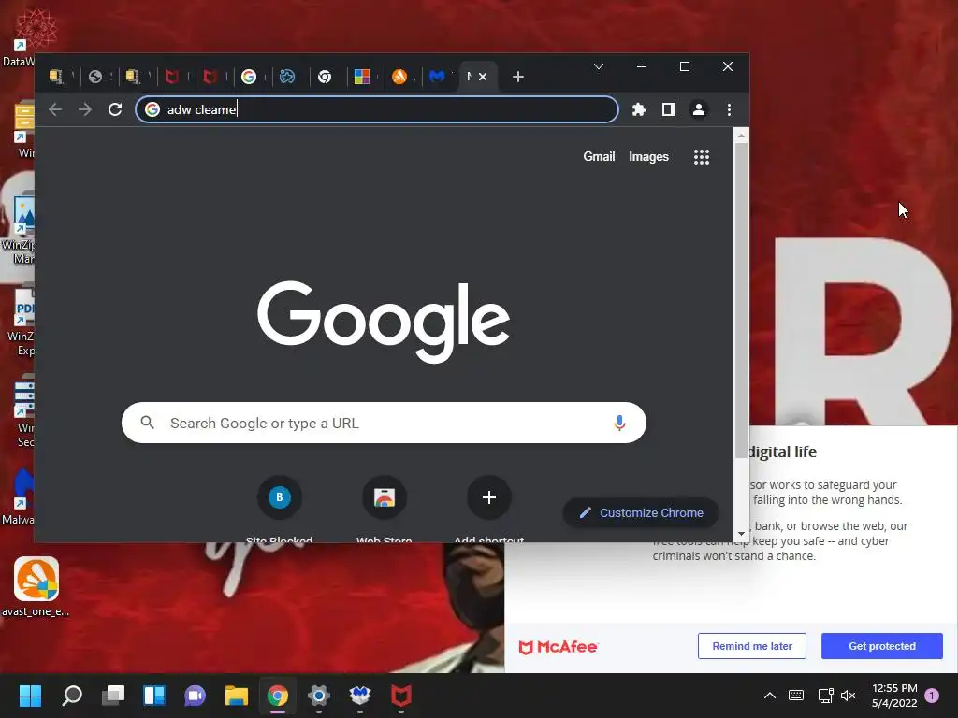The height and width of the screenshot is (718, 958).
Task: Select the DataW desktop shortcut
Action: click(18, 36)
